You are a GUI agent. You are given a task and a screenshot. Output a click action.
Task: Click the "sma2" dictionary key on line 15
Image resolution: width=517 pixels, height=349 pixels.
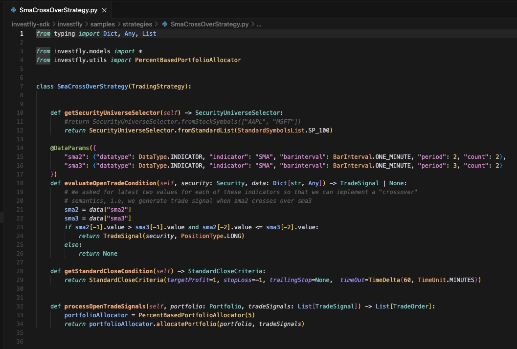(x=75, y=157)
